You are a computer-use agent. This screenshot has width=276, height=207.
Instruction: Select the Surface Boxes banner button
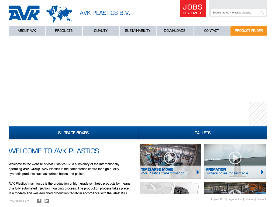coord(73,133)
